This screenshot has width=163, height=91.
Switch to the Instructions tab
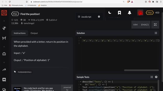pyautogui.click(x=20, y=33)
